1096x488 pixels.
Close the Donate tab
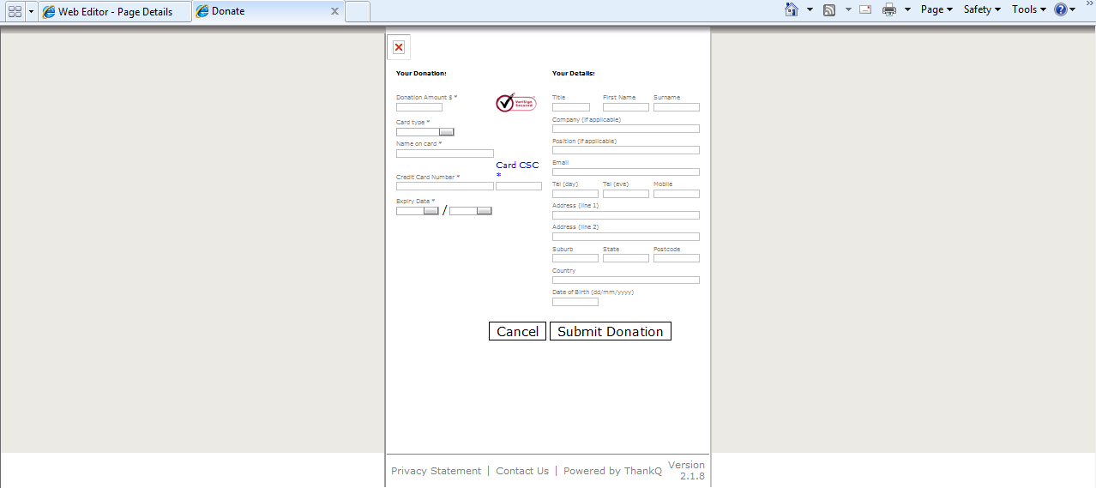click(x=334, y=12)
